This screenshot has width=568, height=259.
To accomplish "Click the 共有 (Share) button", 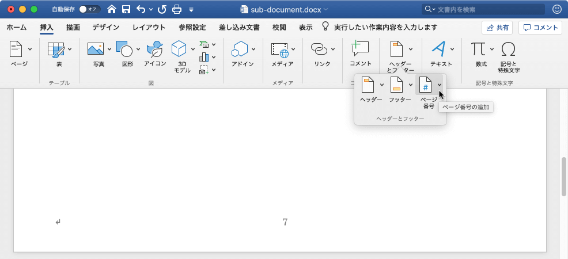I will [x=497, y=27].
